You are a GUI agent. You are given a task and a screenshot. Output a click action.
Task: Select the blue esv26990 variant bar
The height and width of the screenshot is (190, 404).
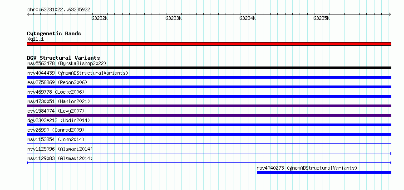(x=209, y=134)
